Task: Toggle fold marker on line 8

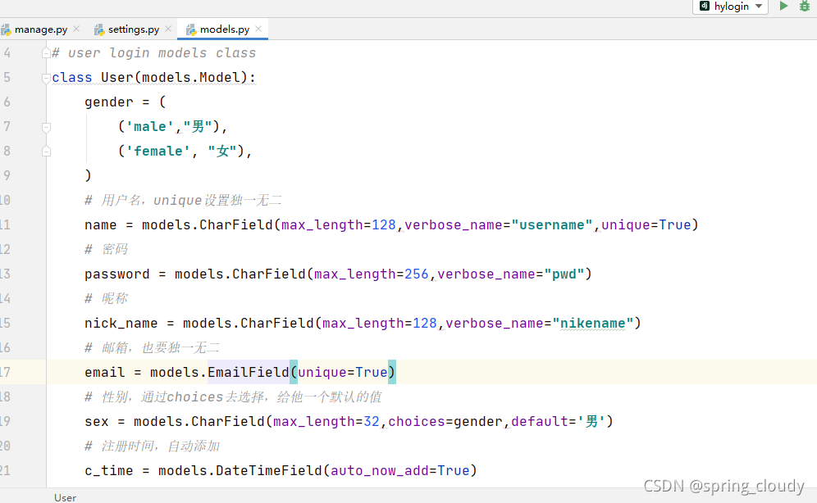Action: [x=46, y=152]
